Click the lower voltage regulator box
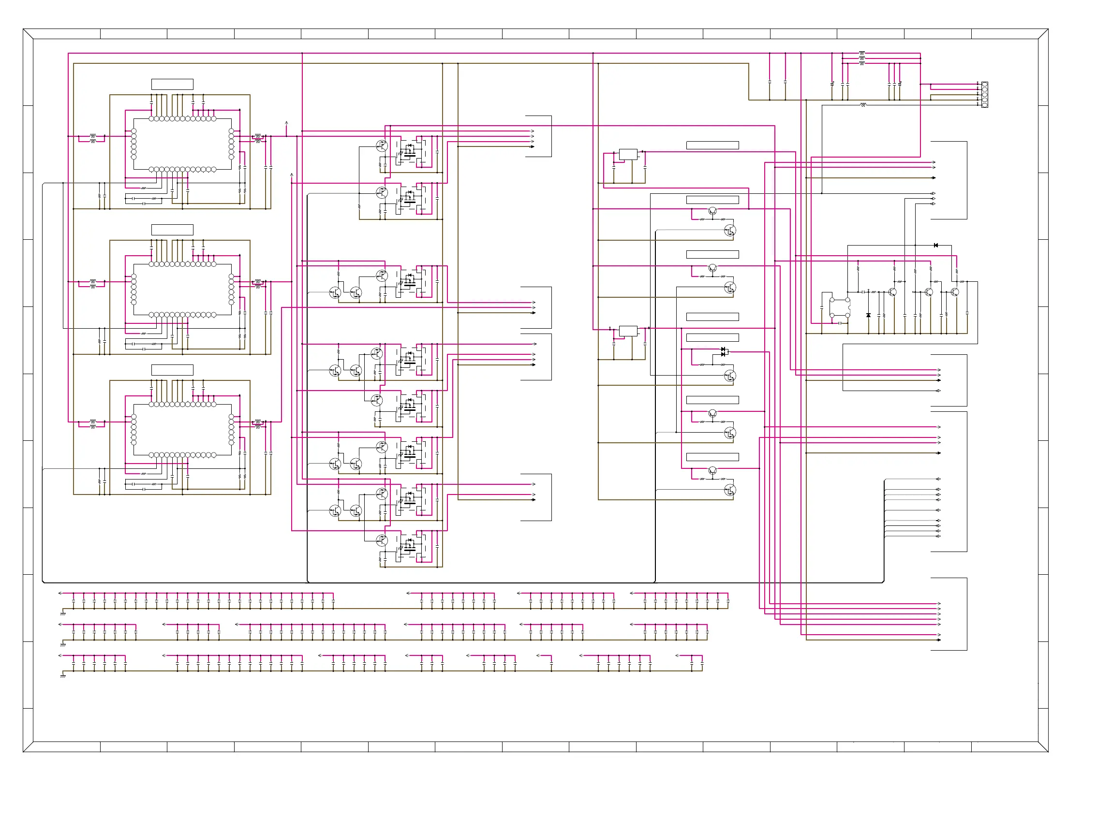 point(628,331)
